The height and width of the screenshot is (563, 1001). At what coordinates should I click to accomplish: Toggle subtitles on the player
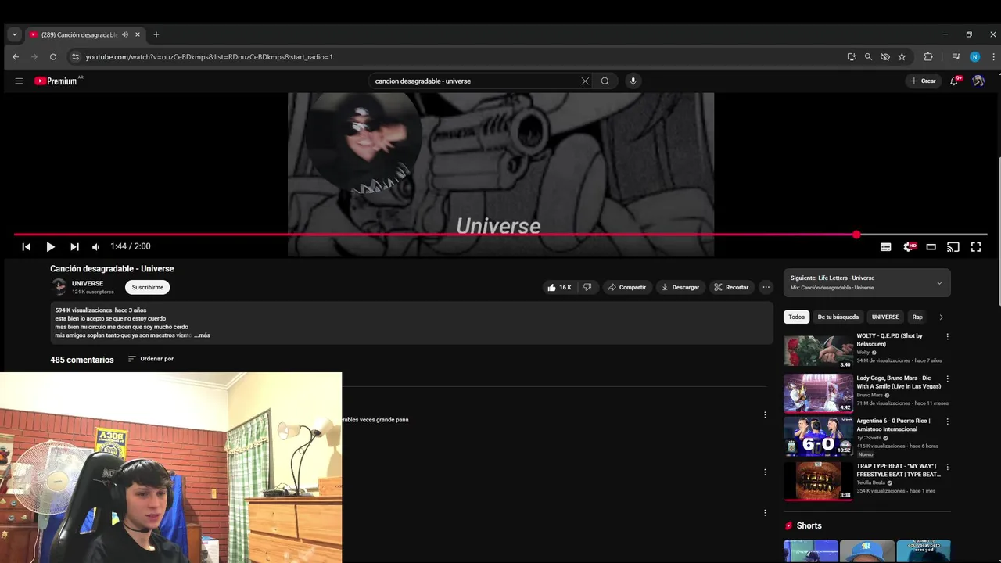(x=885, y=246)
